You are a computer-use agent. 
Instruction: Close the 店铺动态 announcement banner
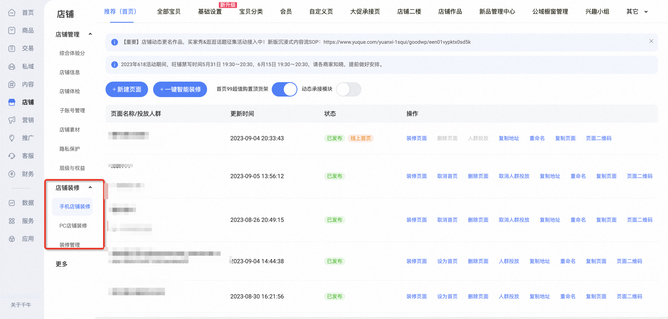(x=651, y=41)
